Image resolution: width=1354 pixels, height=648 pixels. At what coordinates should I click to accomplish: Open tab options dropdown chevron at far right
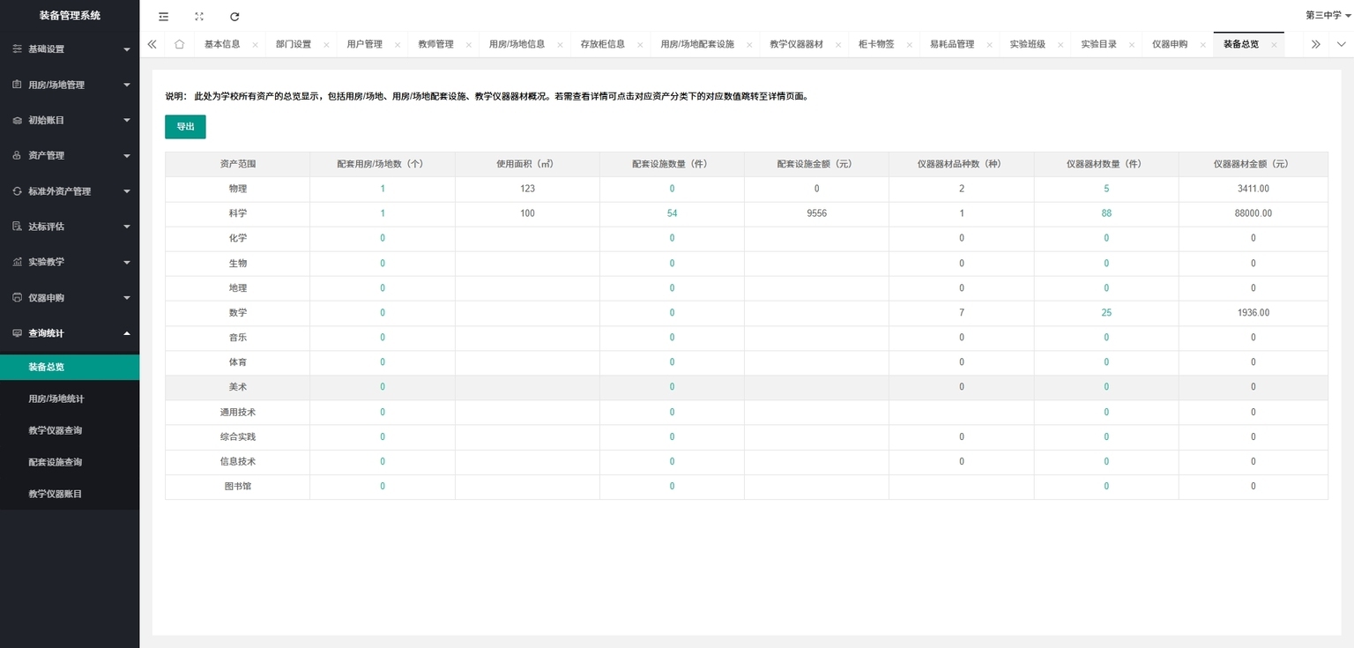pos(1341,44)
